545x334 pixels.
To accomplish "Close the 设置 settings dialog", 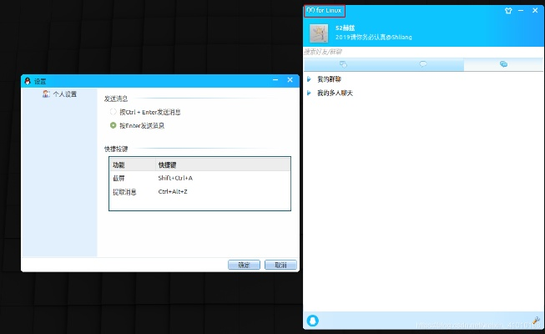I will pos(290,80).
